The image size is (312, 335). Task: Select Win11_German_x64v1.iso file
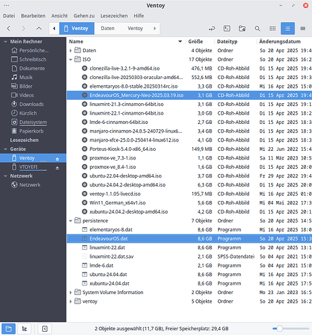(x=189, y=203)
